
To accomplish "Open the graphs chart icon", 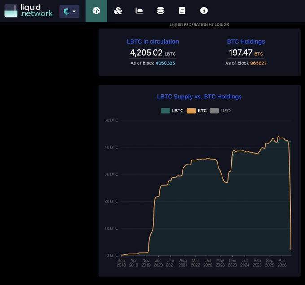I will click(x=139, y=11).
